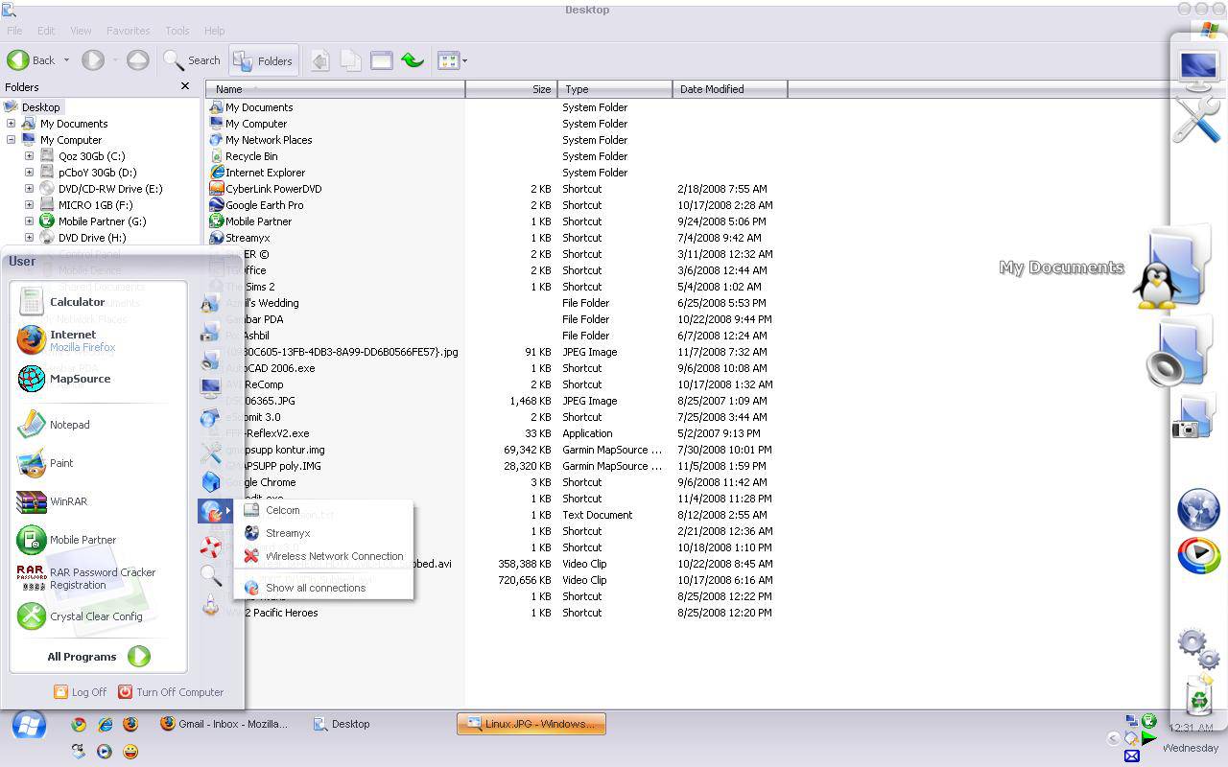The width and height of the screenshot is (1228, 767).
Task: Collapse My Computer tree node
Action: tap(11, 140)
